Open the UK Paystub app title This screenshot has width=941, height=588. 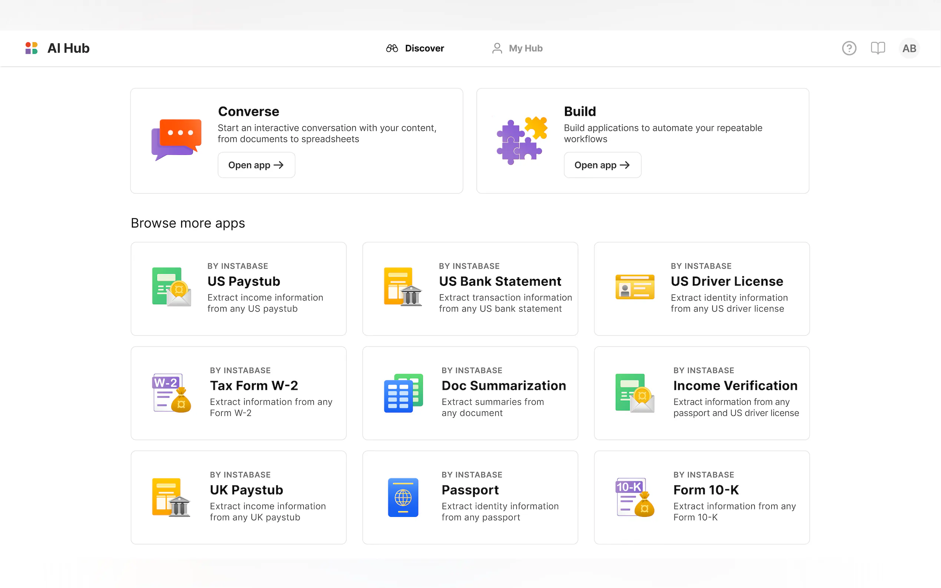tap(246, 490)
